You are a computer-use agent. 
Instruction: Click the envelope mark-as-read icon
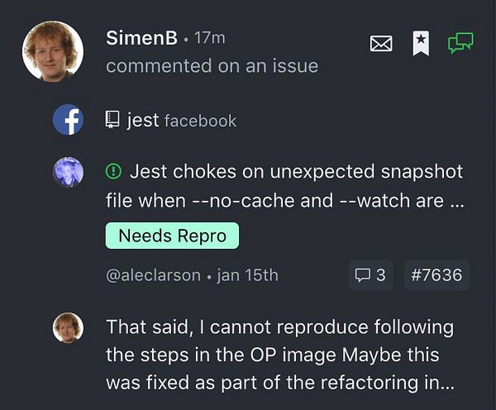(381, 44)
